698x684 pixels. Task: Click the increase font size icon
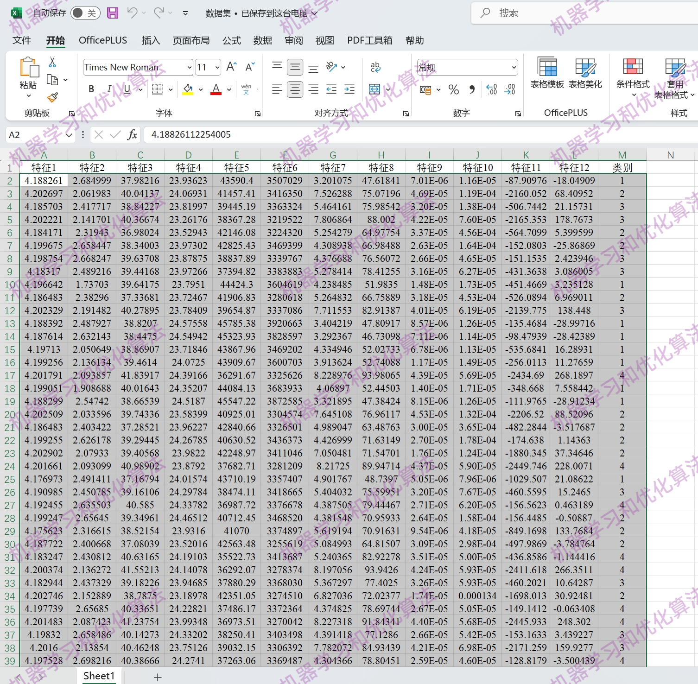point(230,67)
